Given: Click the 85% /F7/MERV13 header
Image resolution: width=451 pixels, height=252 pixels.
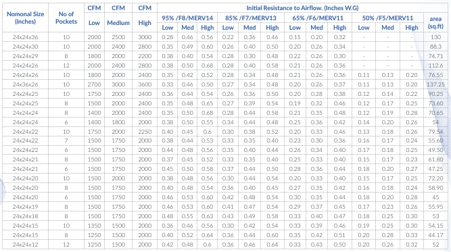Looking at the screenshot, I should click(x=251, y=18).
